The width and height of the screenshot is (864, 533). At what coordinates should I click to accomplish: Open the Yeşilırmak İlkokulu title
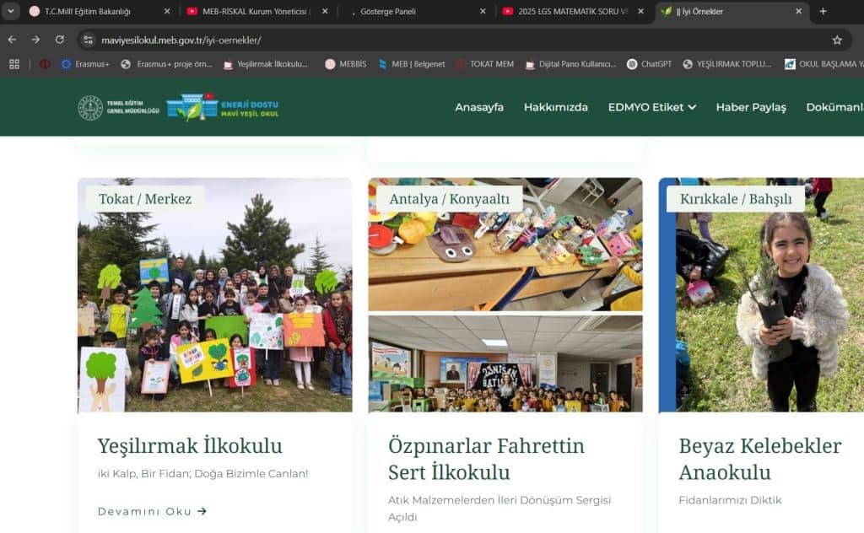[190, 445]
